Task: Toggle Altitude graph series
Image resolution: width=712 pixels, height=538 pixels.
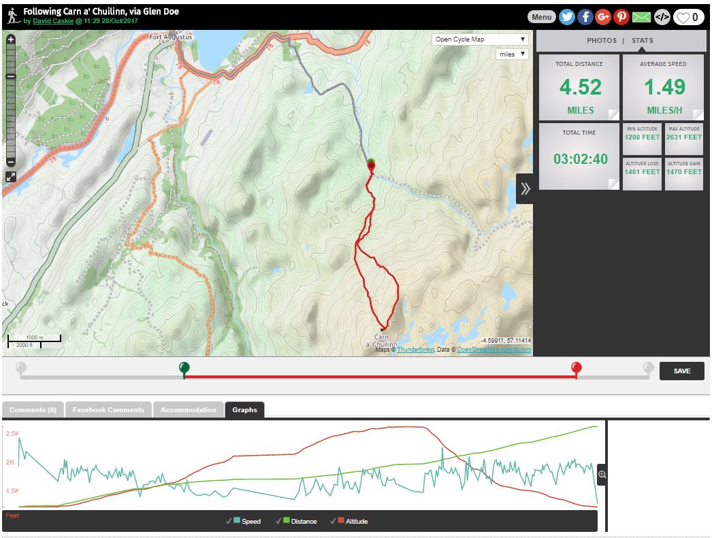Action: tap(351, 522)
